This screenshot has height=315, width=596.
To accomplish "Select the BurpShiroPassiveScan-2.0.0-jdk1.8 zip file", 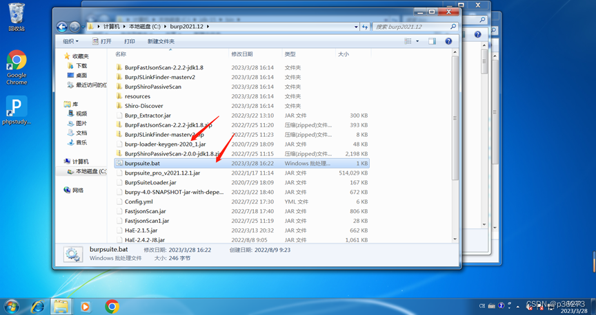I will (172, 154).
